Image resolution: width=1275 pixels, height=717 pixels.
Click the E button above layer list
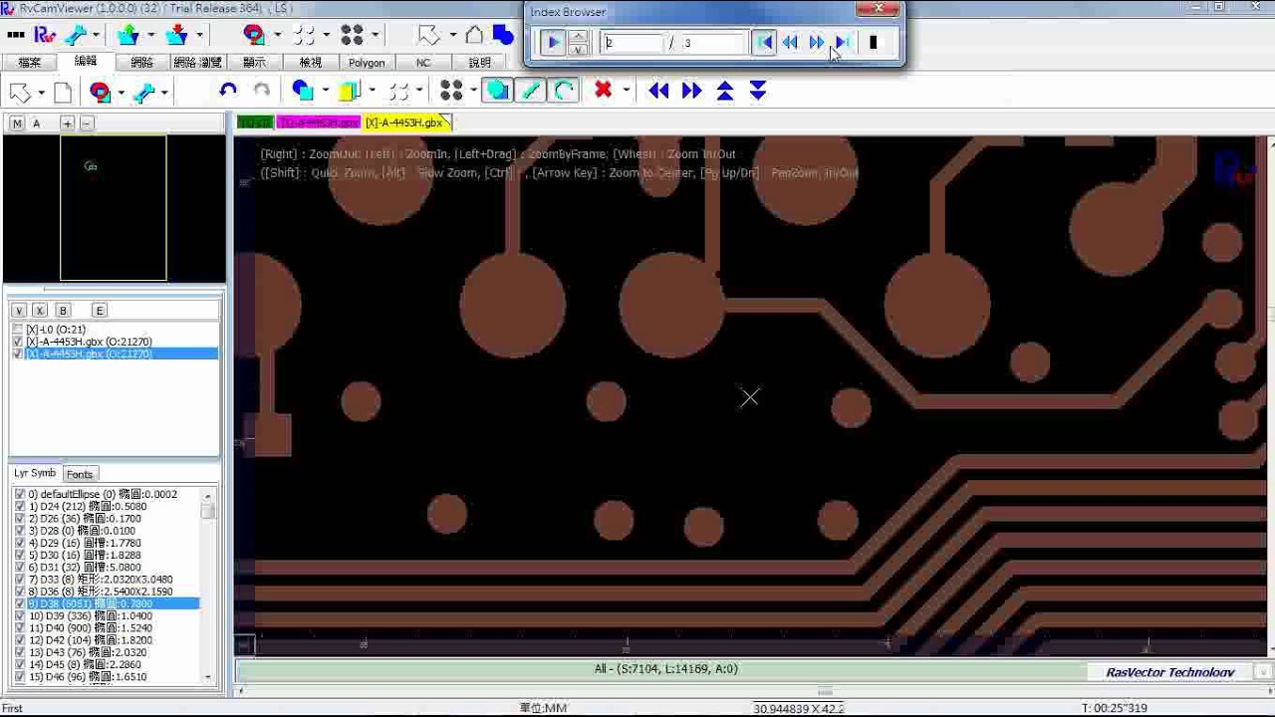pos(99,311)
